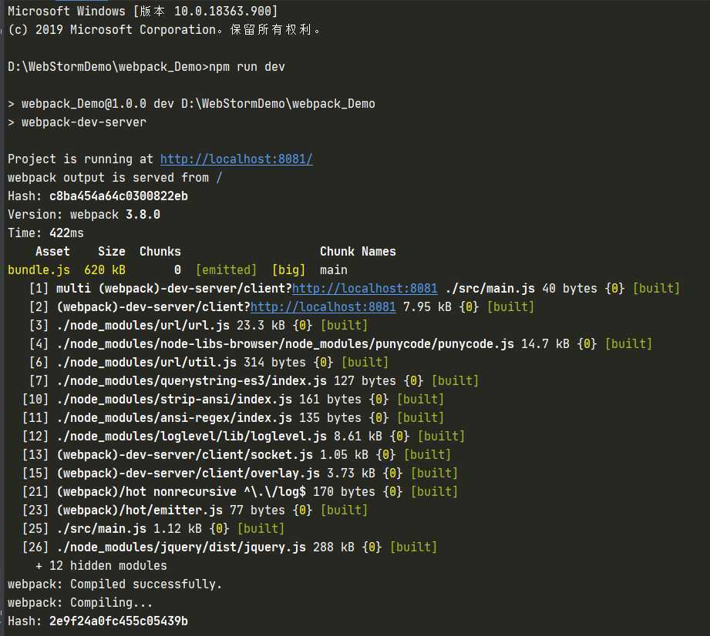Click the "+ 12 hidden modules" text
Image resolution: width=710 pixels, height=636 pixels.
(101, 566)
